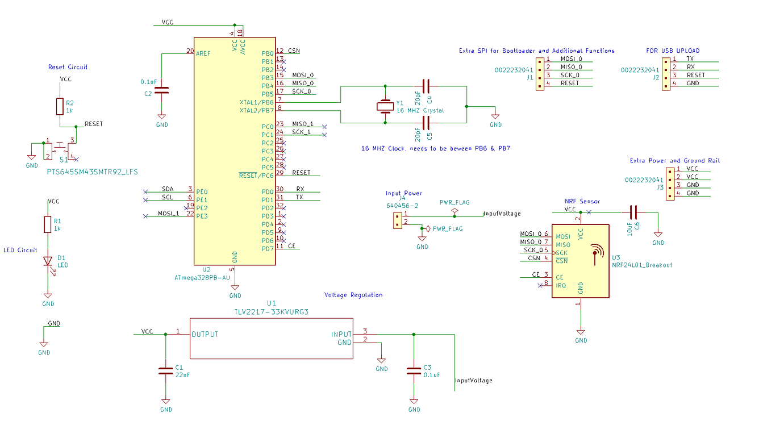Click the J1 extra SPI header connector
Screen dimensions: 784x442
point(539,72)
